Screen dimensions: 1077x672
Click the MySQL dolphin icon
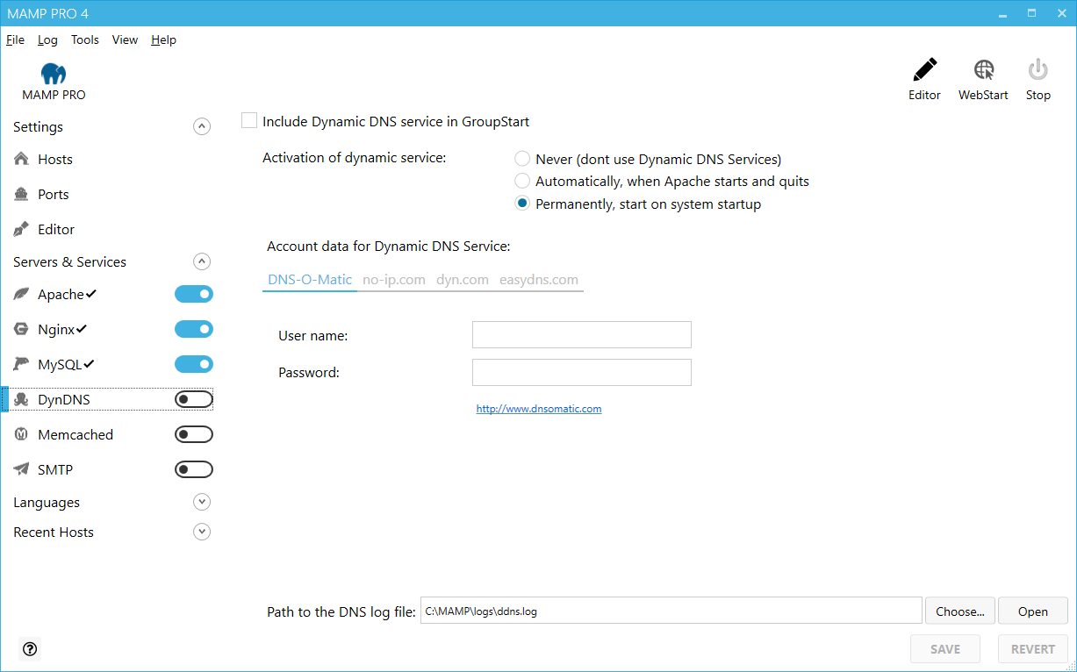pyautogui.click(x=22, y=364)
